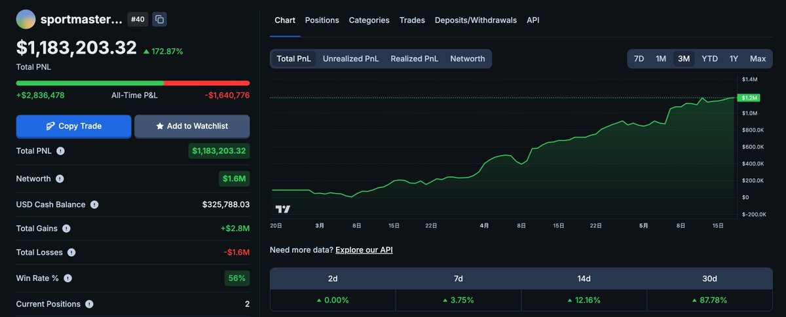Set chart range to Max
786x317 pixels.
click(758, 58)
